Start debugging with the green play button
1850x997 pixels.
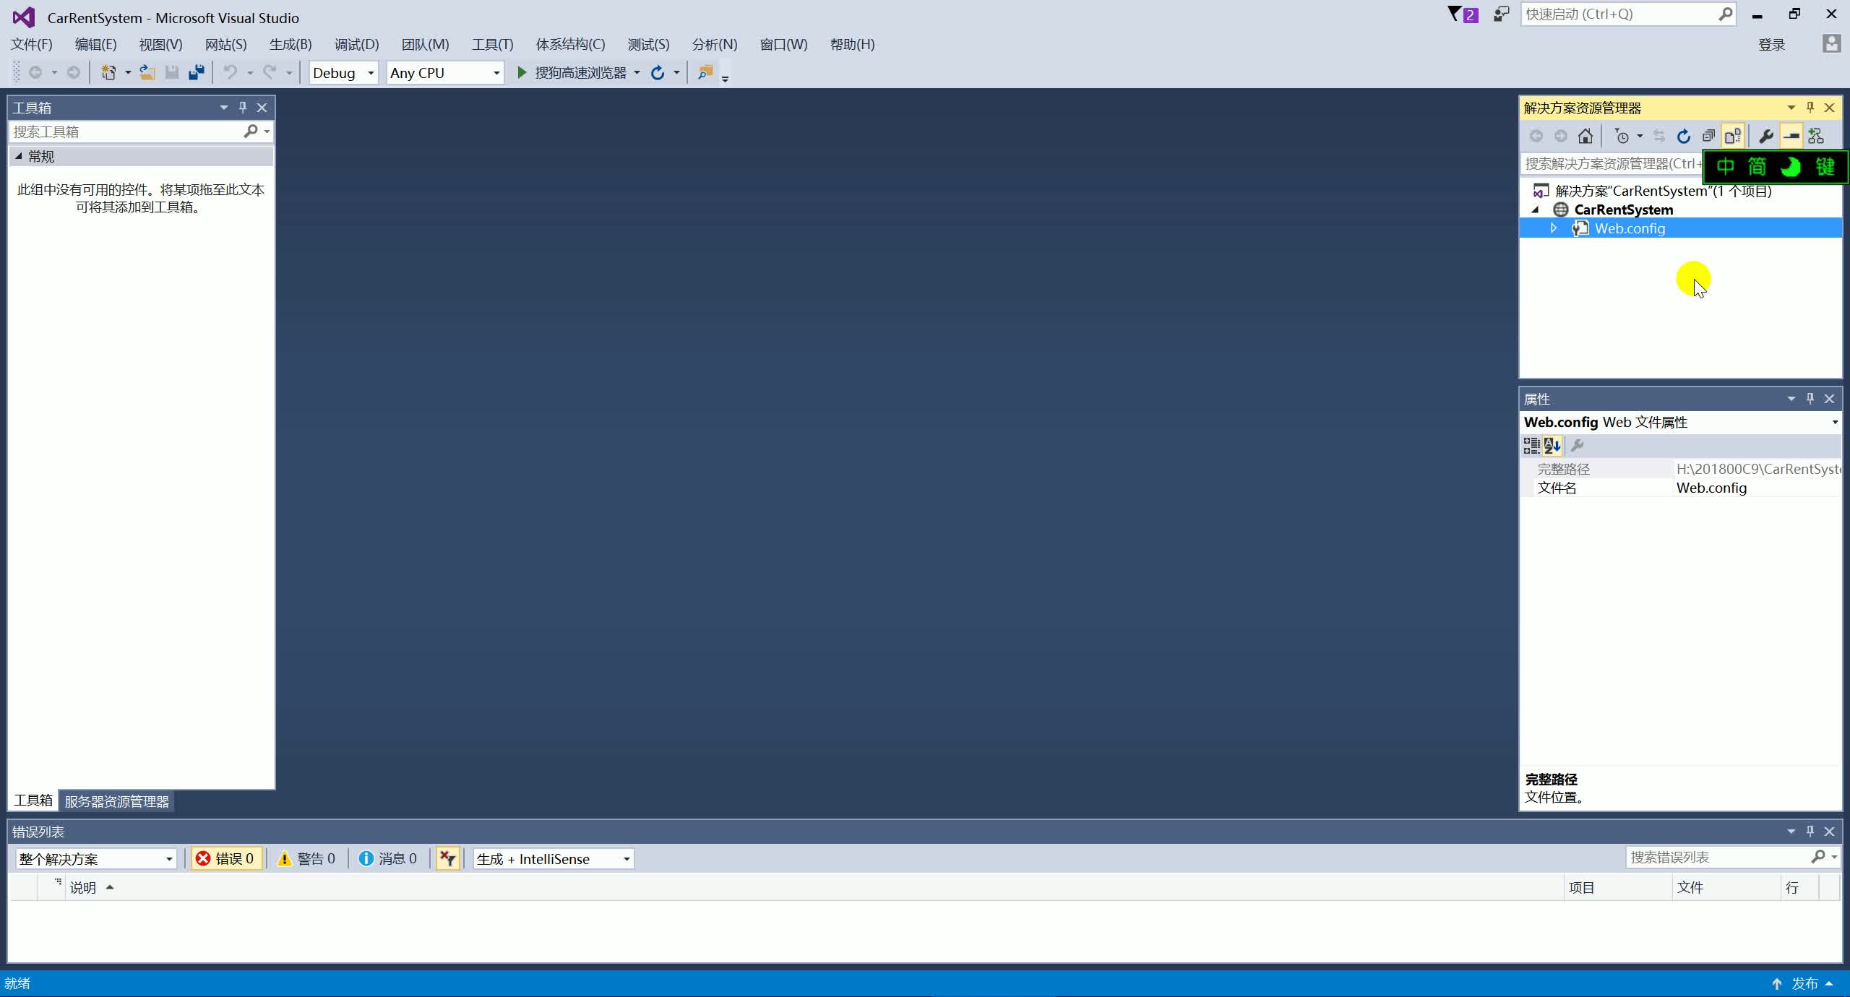tap(522, 72)
